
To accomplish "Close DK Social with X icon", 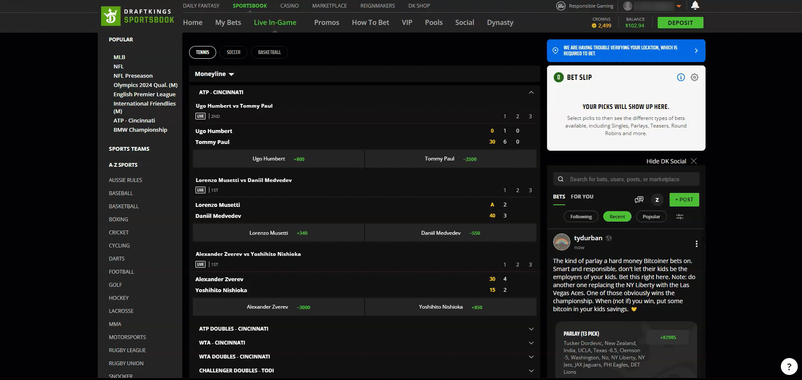I will [x=694, y=161].
